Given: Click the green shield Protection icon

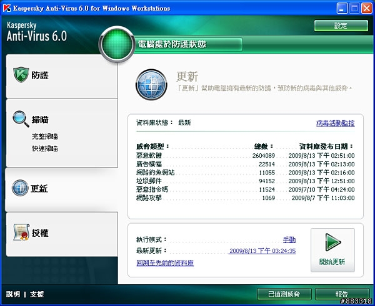Looking at the screenshot, I should click(21, 75).
